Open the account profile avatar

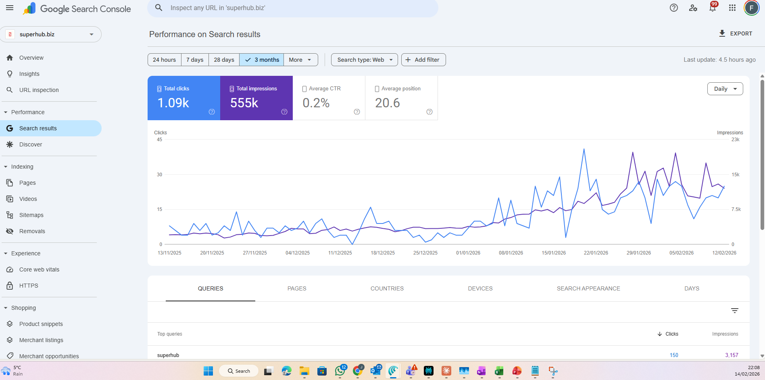pos(751,8)
